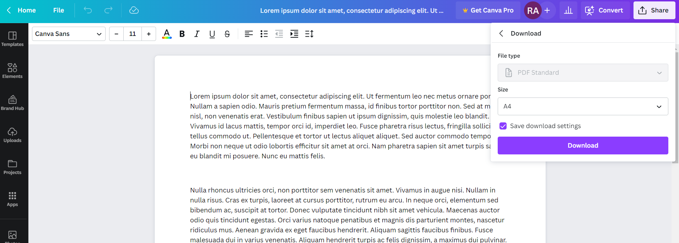Click the increase indent icon
Image resolution: width=679 pixels, height=243 pixels.
click(294, 34)
